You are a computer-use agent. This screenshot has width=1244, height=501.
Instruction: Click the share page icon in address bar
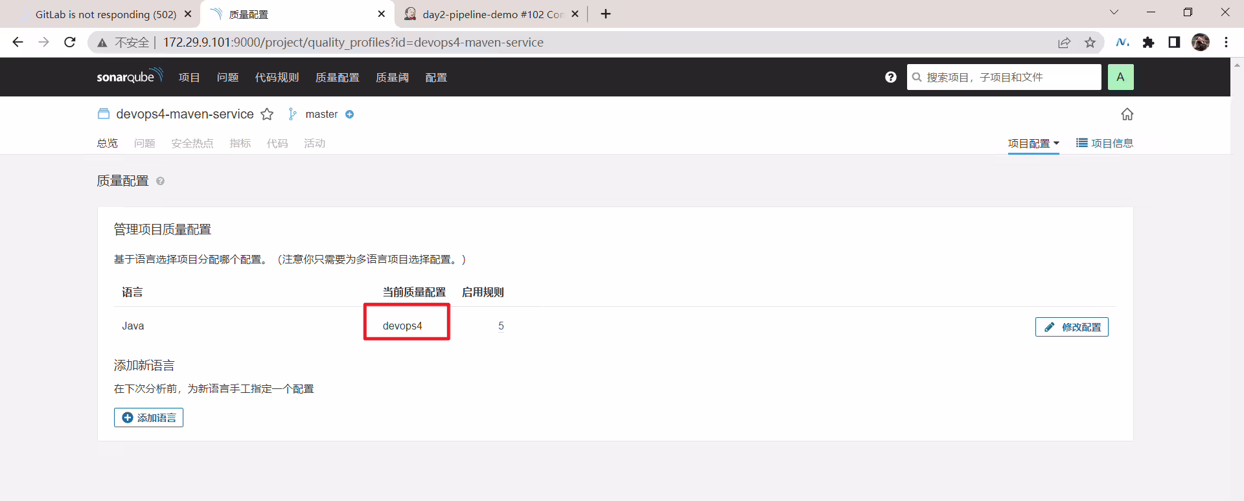point(1064,43)
